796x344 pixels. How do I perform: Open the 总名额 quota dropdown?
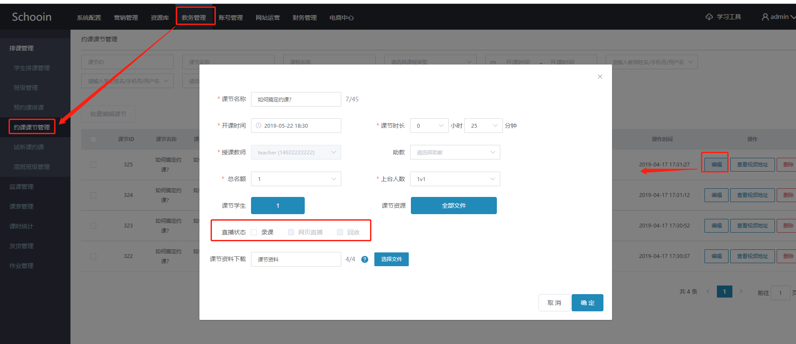point(296,179)
